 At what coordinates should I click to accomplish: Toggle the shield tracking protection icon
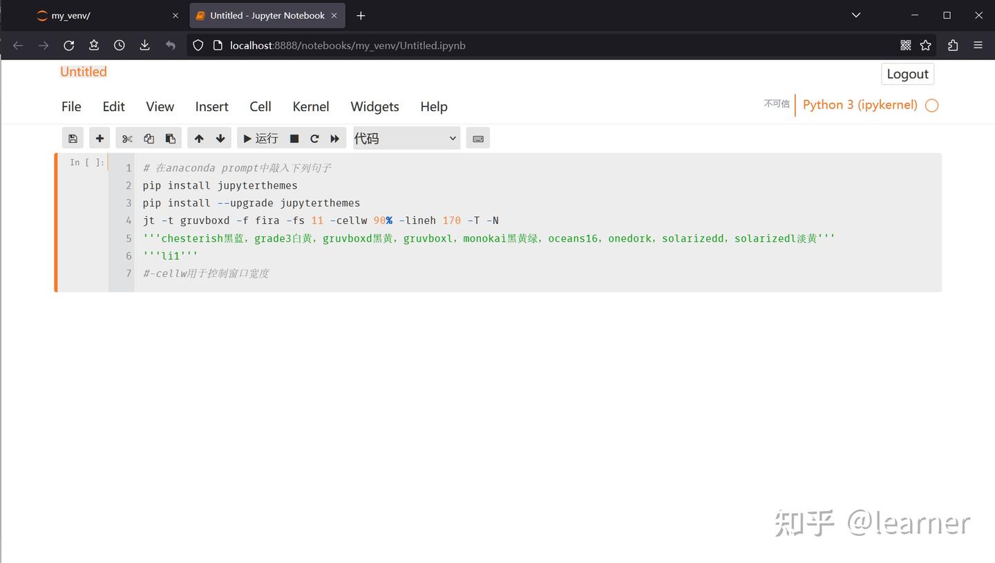point(198,45)
